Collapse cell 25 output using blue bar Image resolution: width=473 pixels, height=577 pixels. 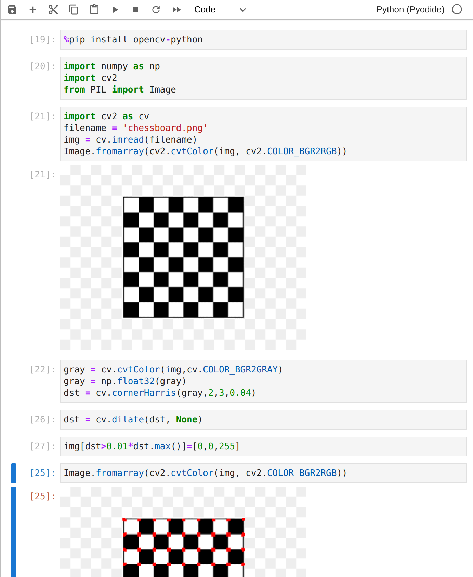(14, 531)
